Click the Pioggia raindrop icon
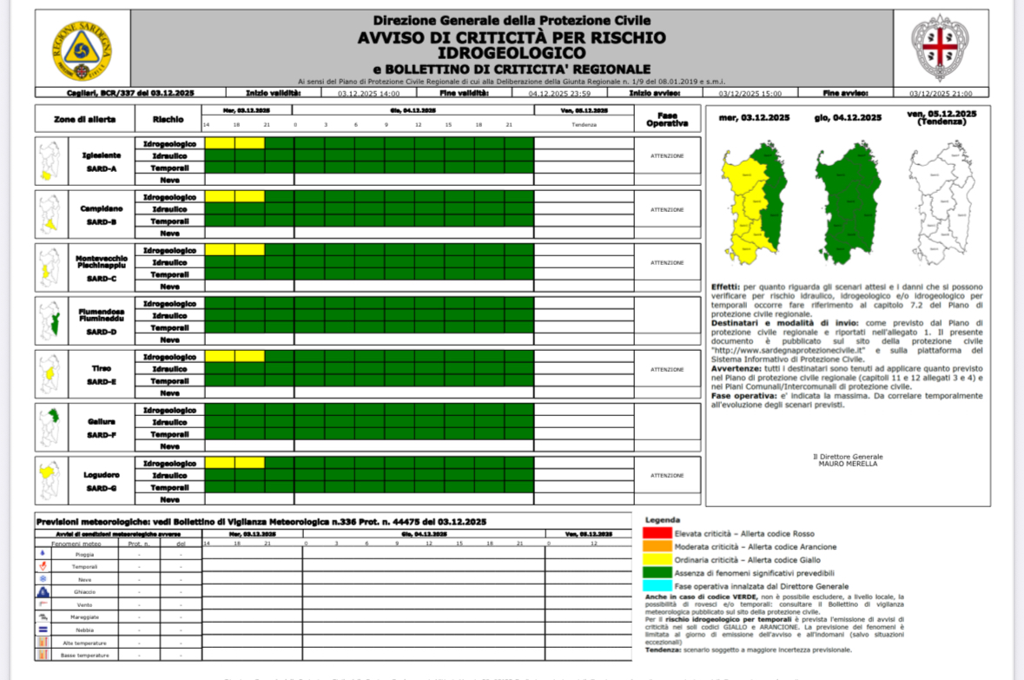This screenshot has height=680, width=1024. coord(43,553)
